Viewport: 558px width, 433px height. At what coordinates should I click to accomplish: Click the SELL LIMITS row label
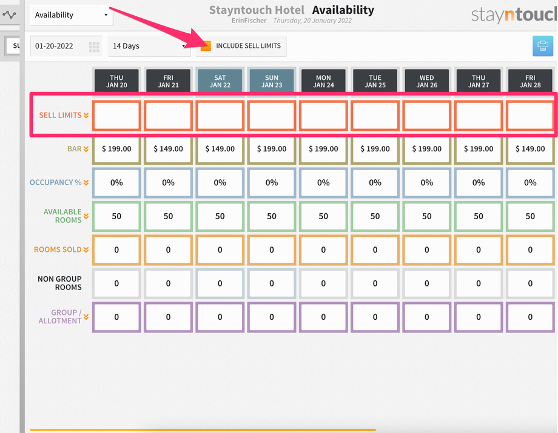[60, 116]
